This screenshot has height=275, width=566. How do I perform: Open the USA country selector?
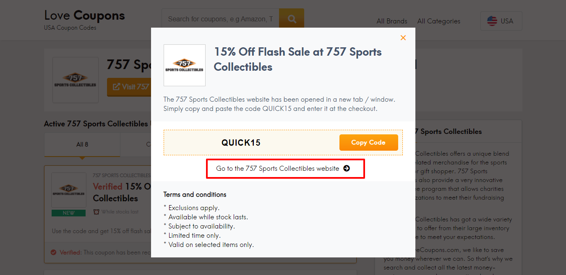tap(501, 21)
